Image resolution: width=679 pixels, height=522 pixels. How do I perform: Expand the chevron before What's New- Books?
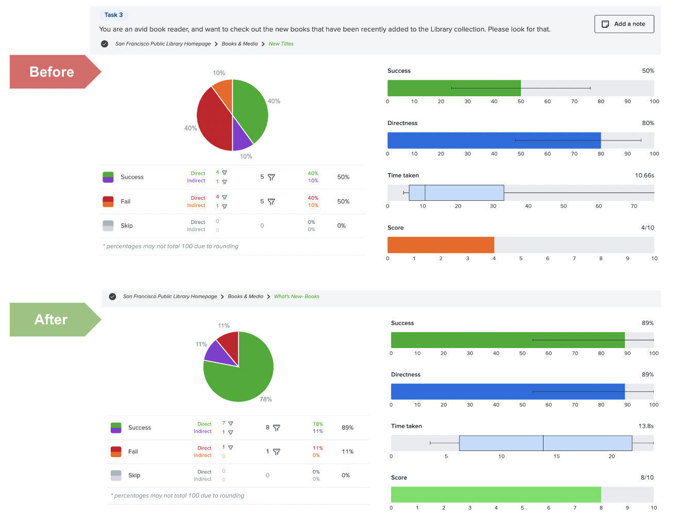pos(268,297)
